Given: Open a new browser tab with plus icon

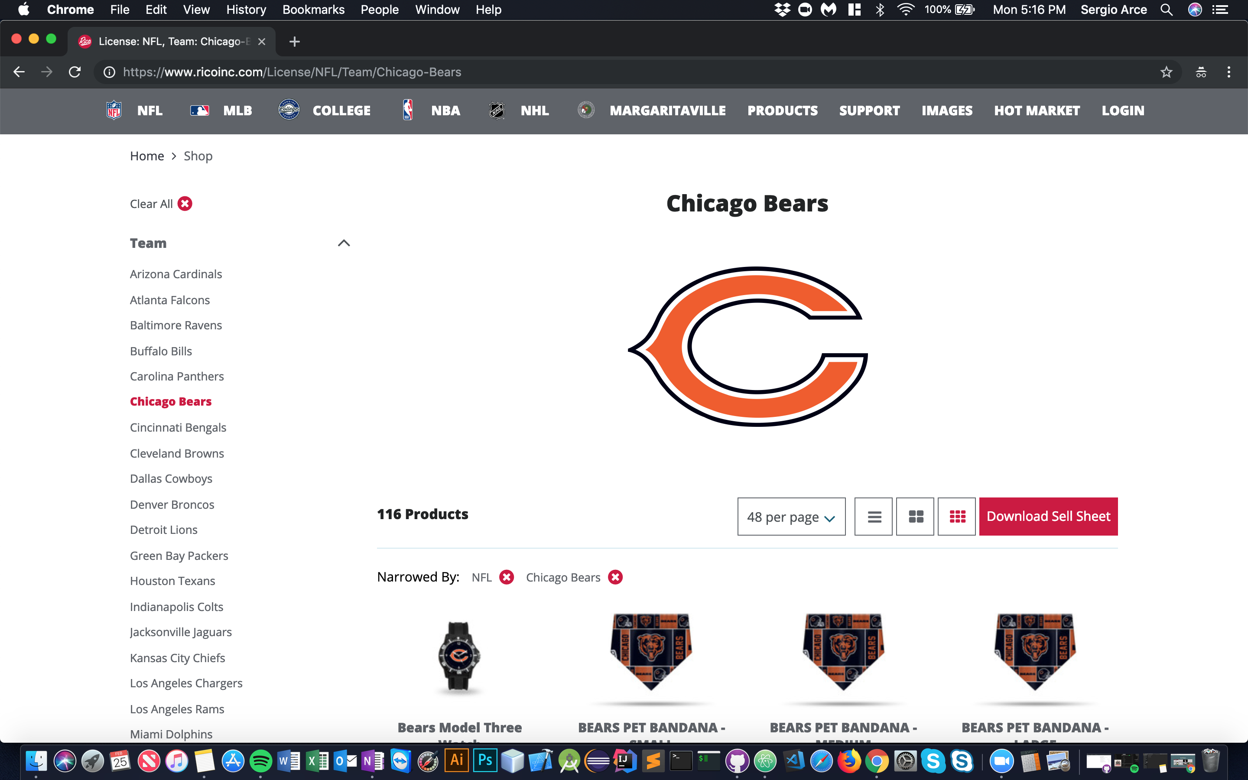Looking at the screenshot, I should click(x=295, y=41).
